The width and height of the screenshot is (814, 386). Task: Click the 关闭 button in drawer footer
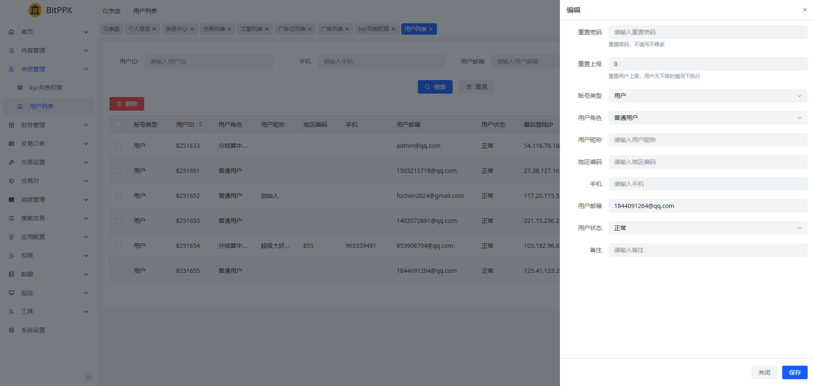tap(764, 372)
